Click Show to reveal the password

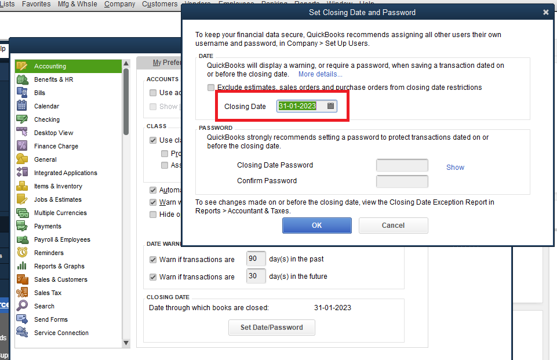coord(455,168)
